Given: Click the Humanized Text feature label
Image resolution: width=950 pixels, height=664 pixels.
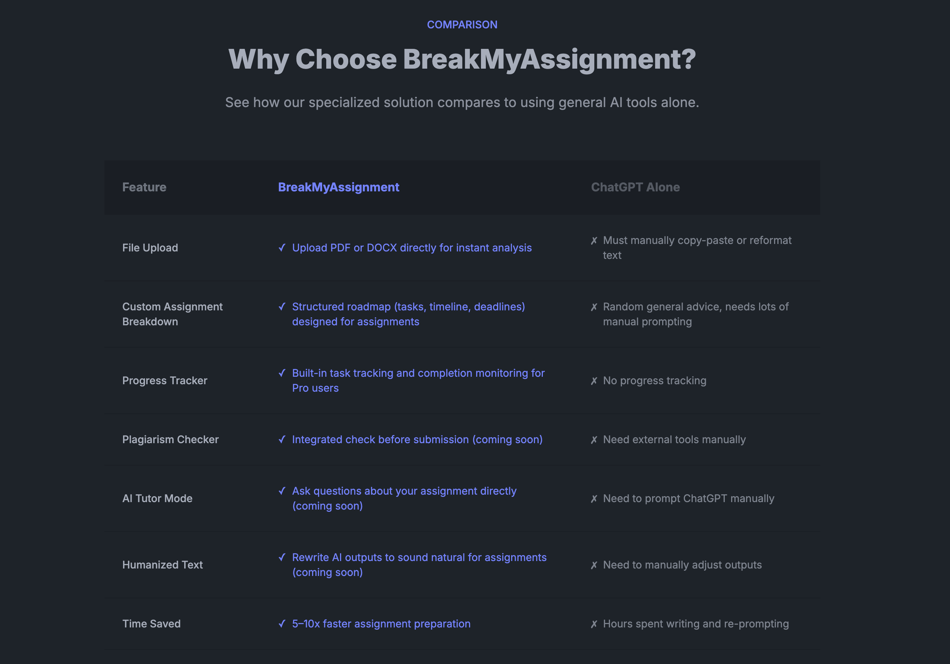Looking at the screenshot, I should click(x=162, y=565).
